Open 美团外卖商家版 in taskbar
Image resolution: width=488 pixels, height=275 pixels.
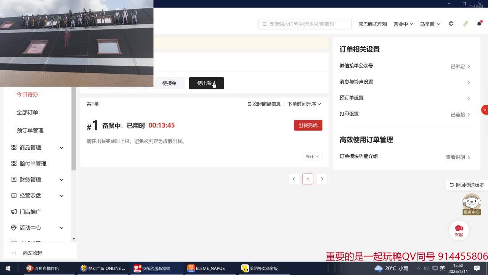pos(264,269)
